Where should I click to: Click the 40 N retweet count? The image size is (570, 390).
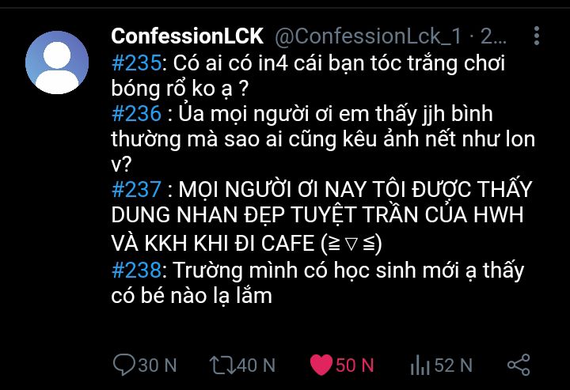point(256,365)
